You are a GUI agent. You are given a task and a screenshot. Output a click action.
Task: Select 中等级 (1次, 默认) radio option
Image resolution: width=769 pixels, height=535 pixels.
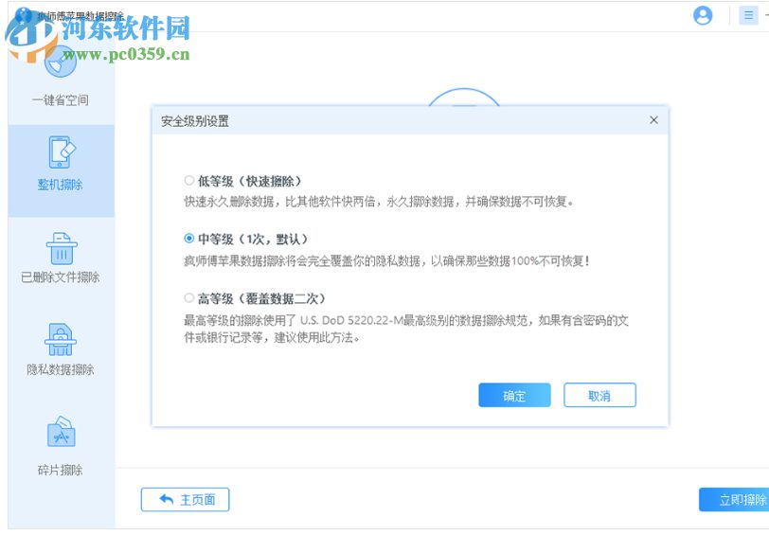pyautogui.click(x=188, y=239)
